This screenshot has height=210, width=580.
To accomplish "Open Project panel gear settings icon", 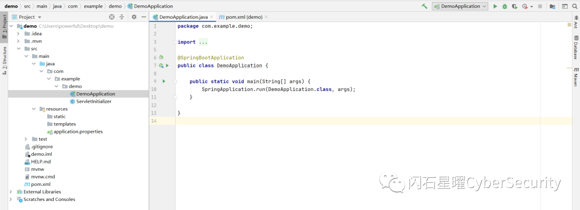I will tap(134, 17).
